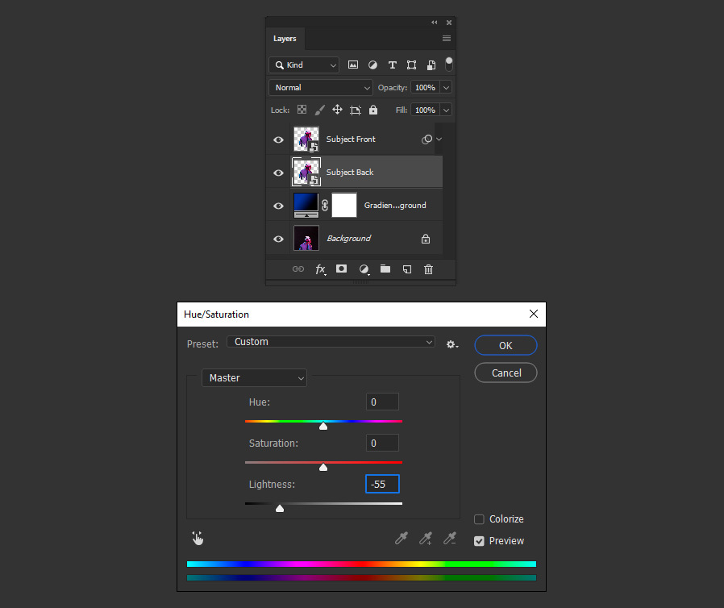Screen dimensions: 724x608
Task: Collapse the Layers panel with double arrows
Action: (434, 22)
